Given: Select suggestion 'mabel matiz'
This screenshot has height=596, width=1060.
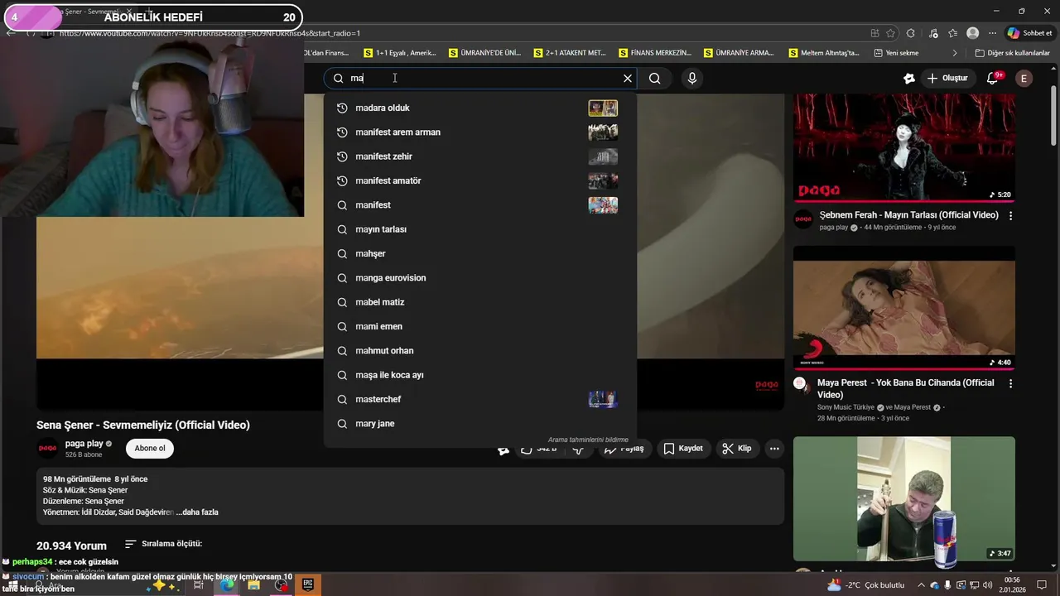Looking at the screenshot, I should [480, 302].
